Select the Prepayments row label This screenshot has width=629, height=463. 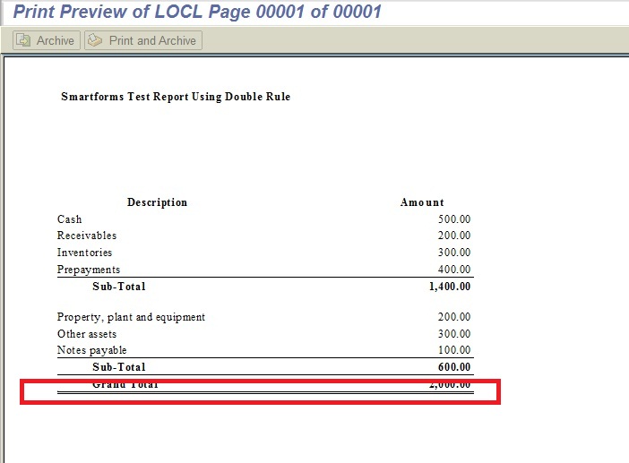pyautogui.click(x=88, y=270)
